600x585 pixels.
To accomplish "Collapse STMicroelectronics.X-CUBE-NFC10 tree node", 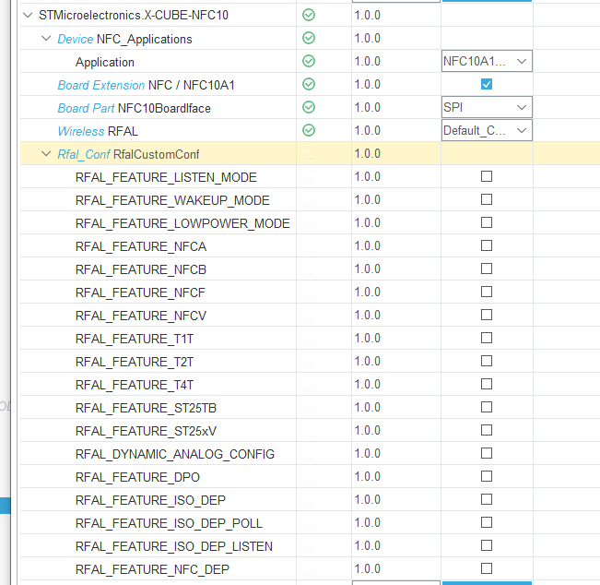I will coord(28,16).
